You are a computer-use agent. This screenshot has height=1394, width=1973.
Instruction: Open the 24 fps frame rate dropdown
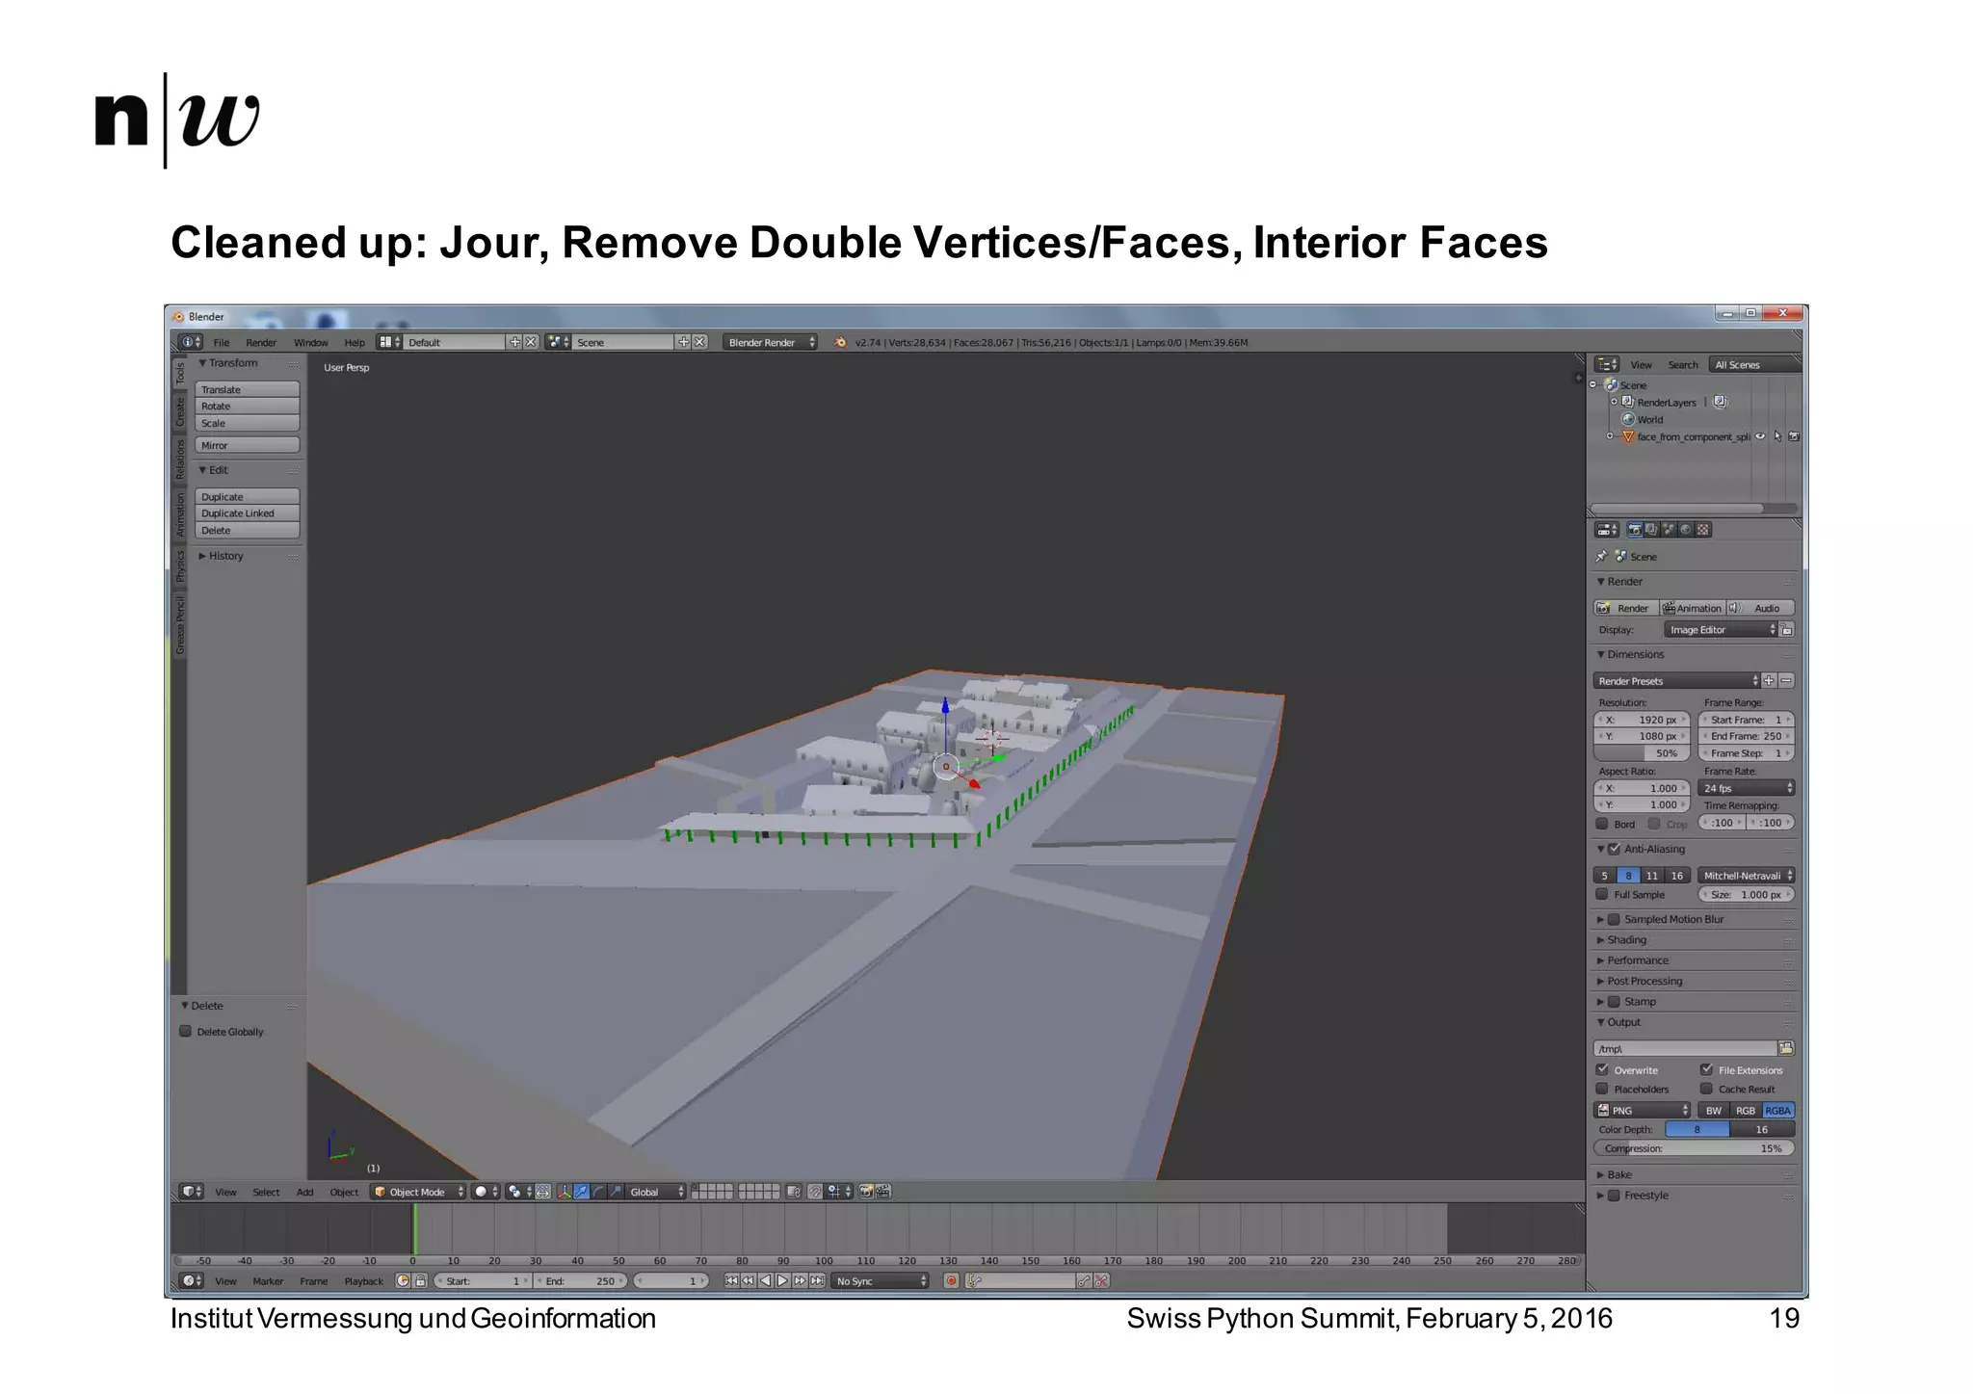tap(1747, 788)
